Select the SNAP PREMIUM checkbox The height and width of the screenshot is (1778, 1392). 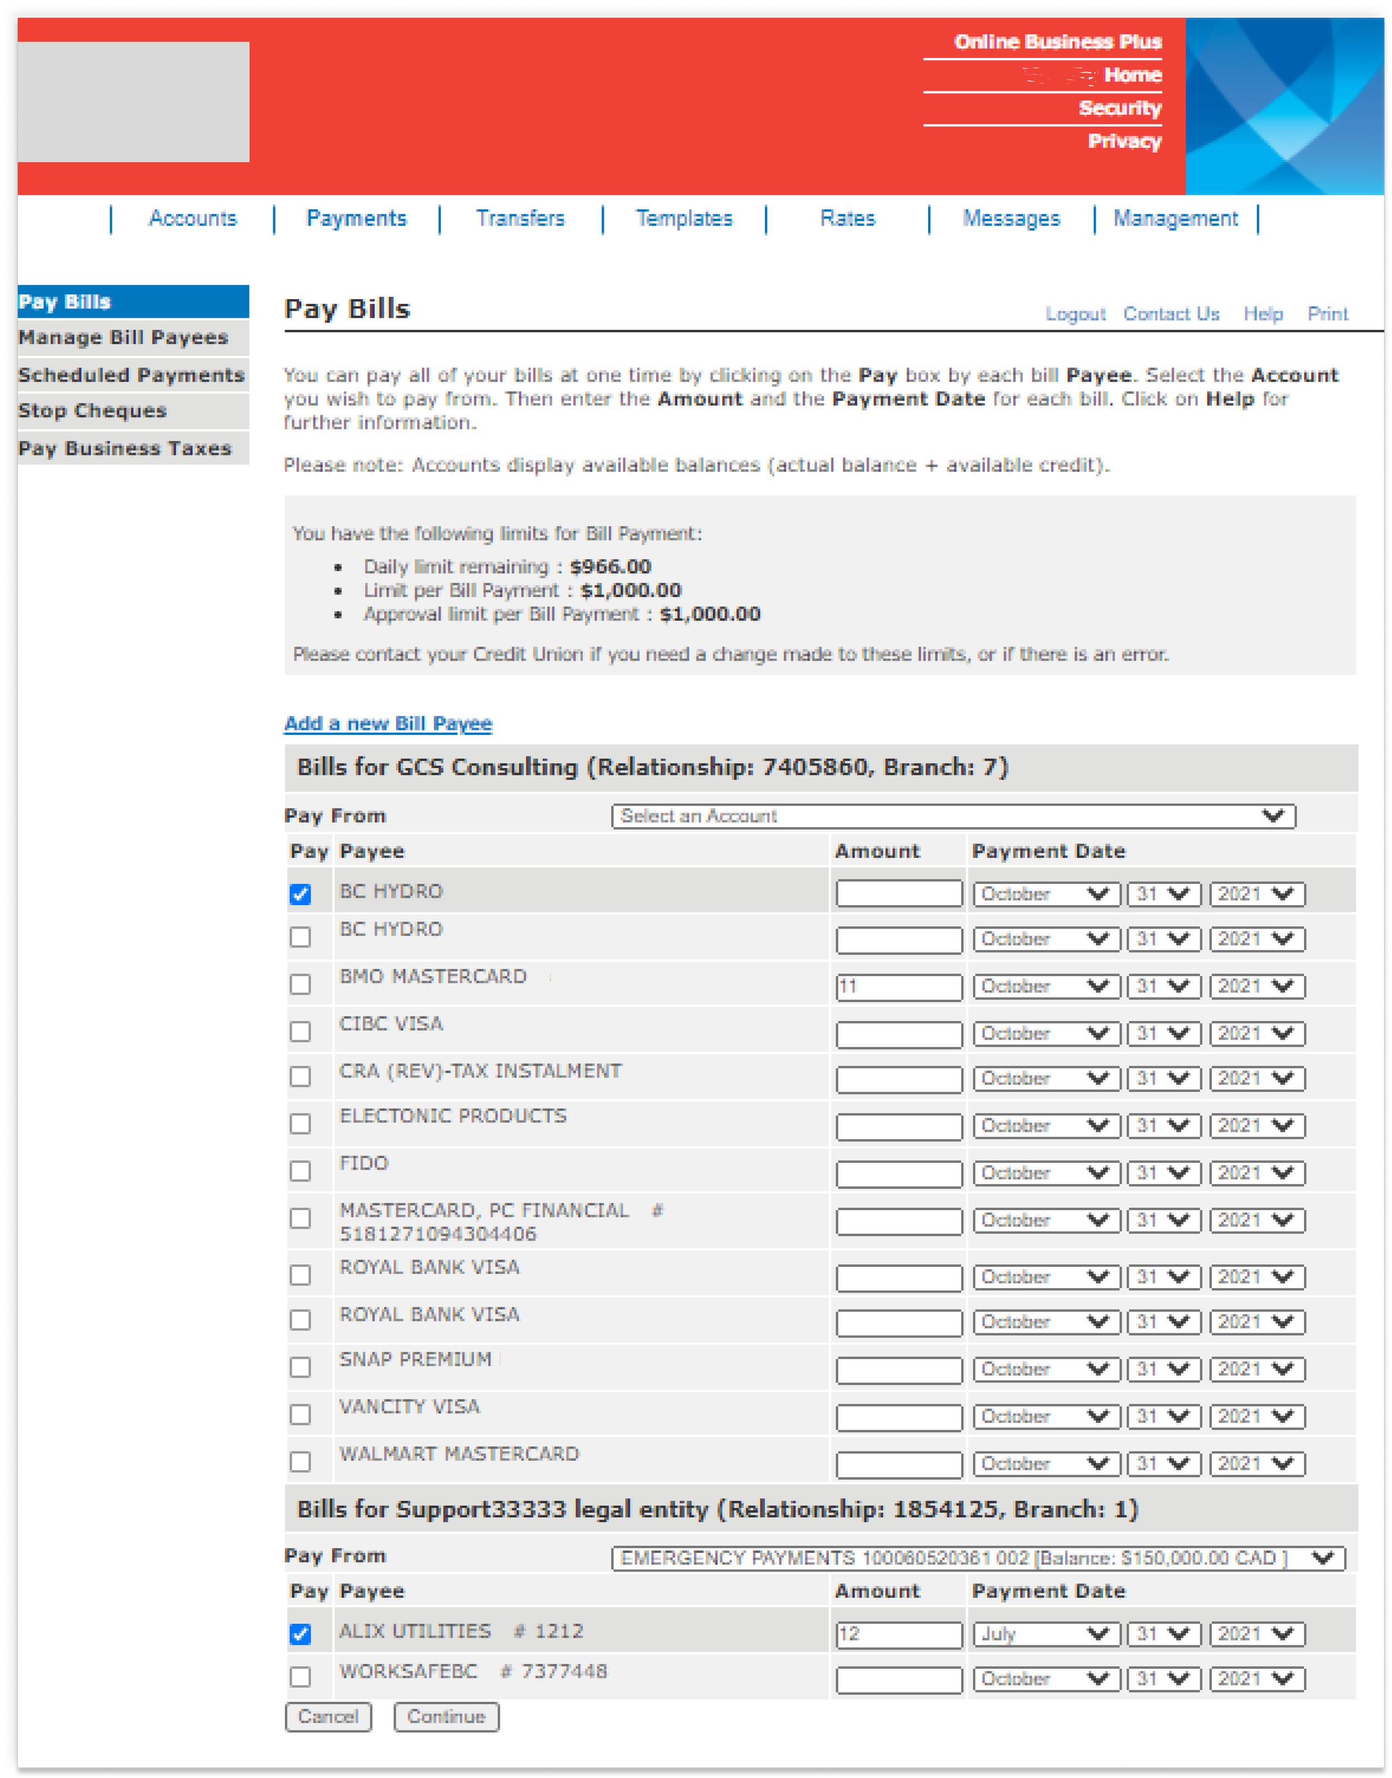[300, 1367]
